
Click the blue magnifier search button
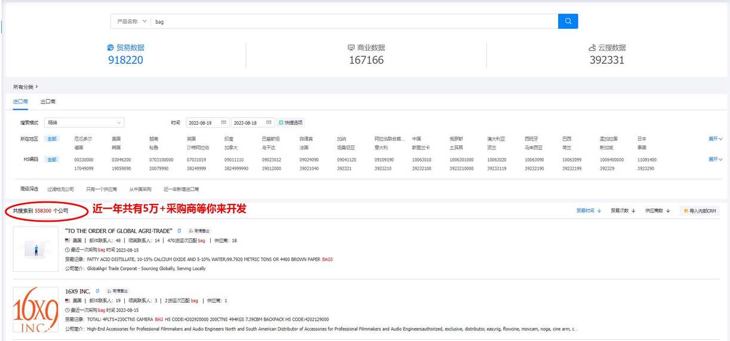click(568, 21)
